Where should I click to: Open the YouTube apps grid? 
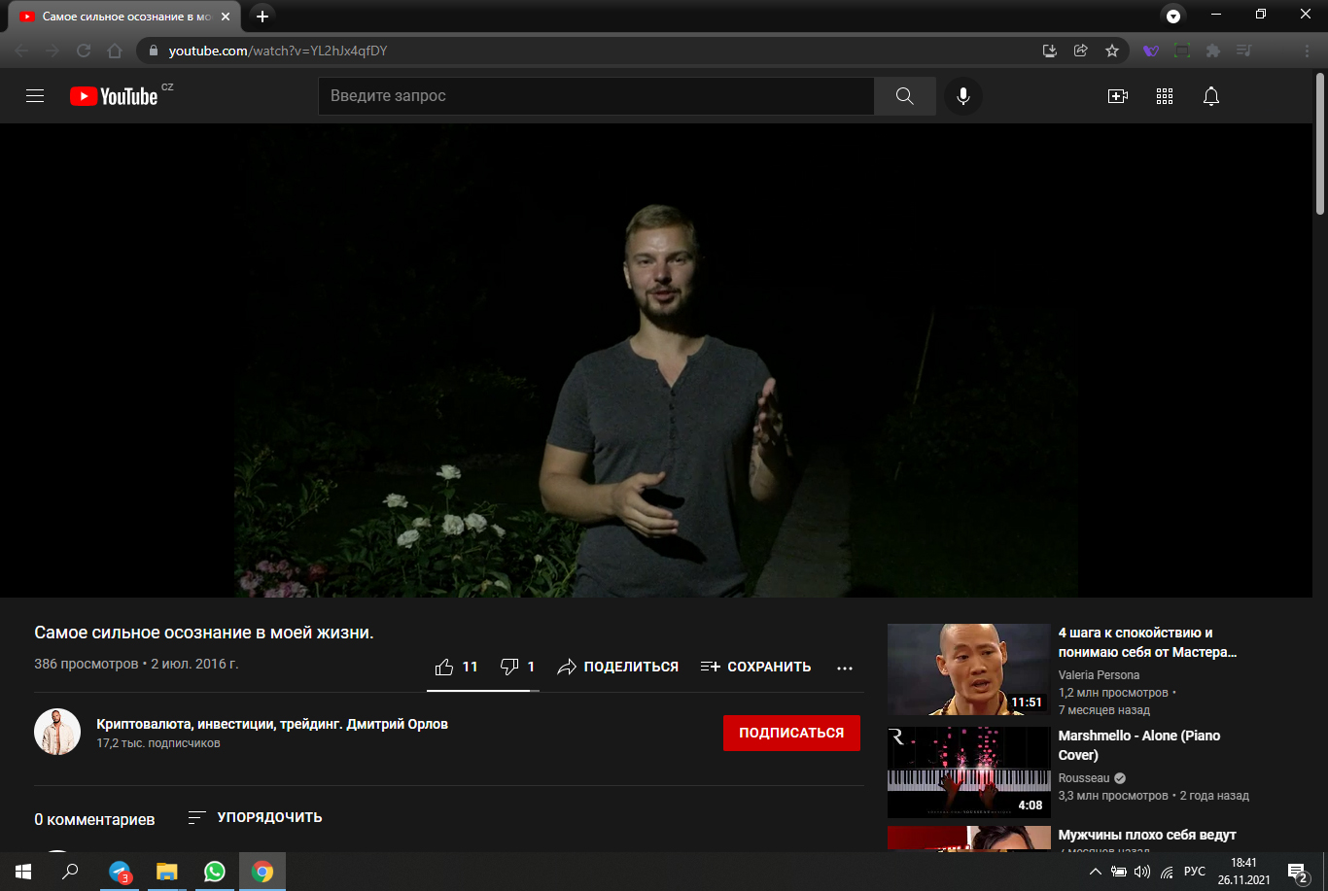(x=1165, y=96)
